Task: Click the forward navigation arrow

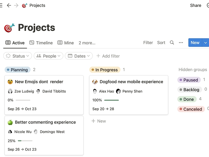Action: point(16,5)
